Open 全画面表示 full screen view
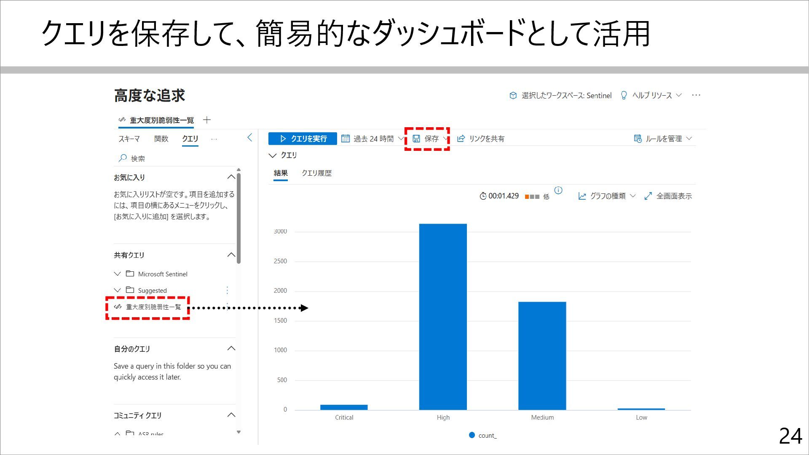This screenshot has width=809, height=455. [668, 196]
